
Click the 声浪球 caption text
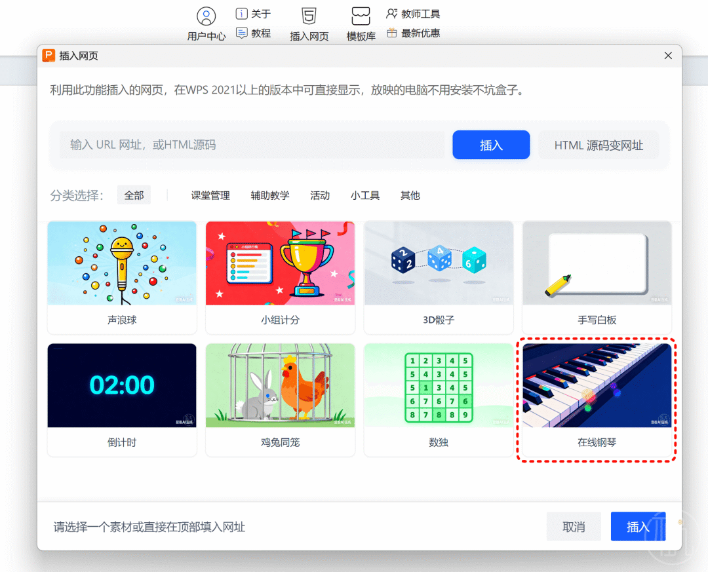pyautogui.click(x=122, y=320)
